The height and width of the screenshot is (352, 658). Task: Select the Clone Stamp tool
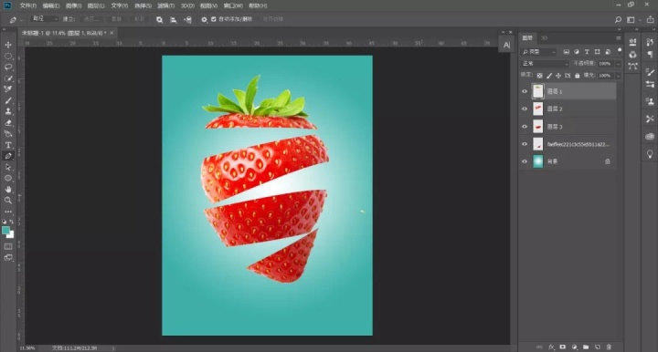8,111
